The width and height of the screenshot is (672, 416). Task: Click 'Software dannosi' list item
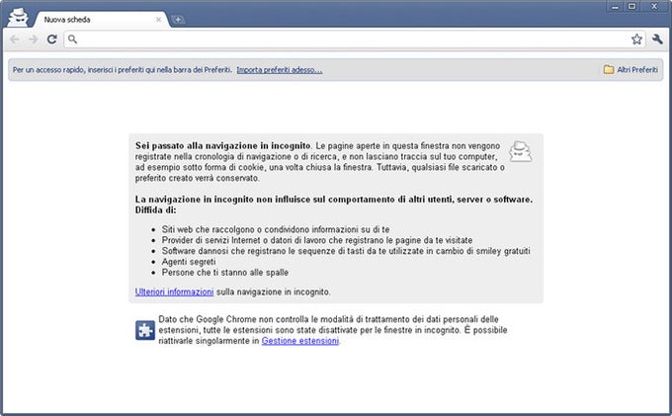click(x=346, y=251)
